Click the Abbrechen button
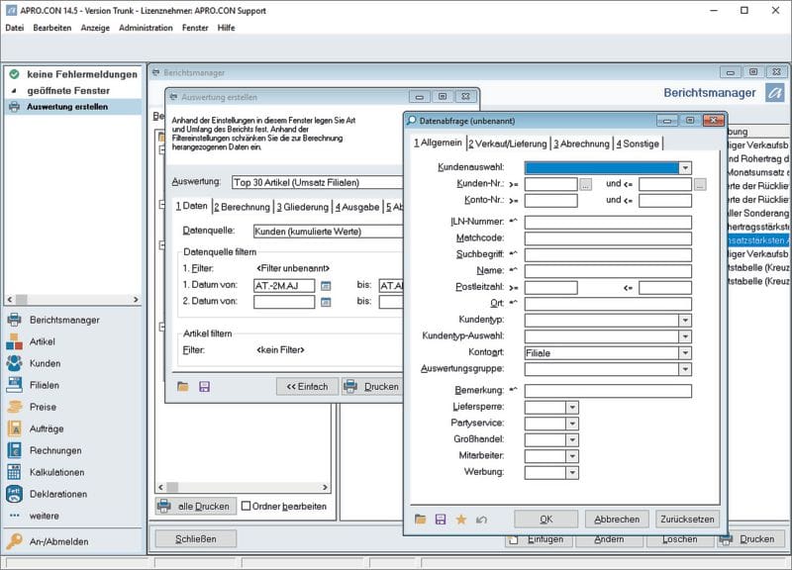Image resolution: width=792 pixels, height=570 pixels. [x=617, y=519]
